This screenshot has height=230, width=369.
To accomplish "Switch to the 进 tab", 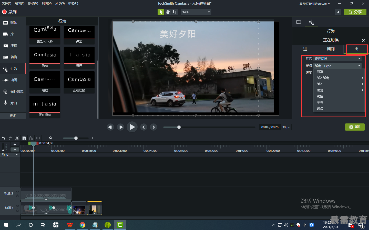I will 305,49.
